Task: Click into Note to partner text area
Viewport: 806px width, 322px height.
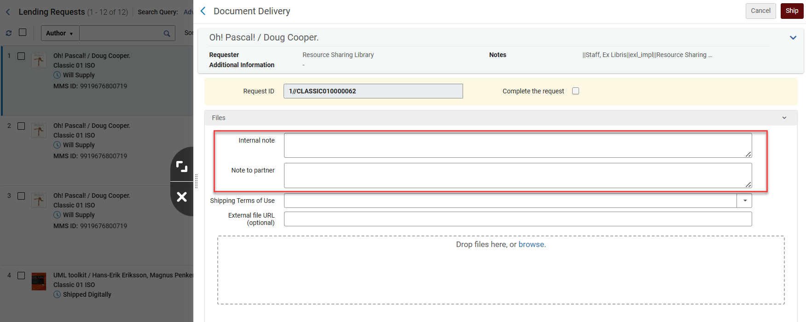Action: point(518,175)
